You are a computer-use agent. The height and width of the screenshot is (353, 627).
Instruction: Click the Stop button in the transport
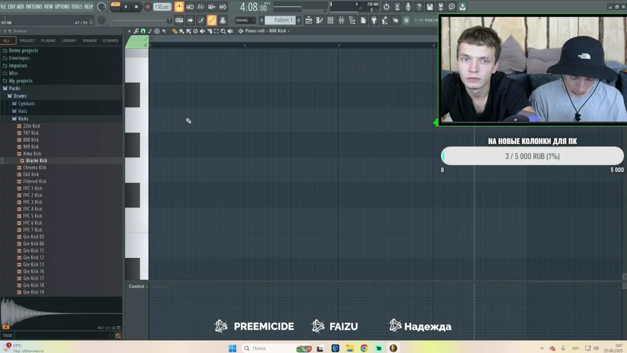click(136, 7)
